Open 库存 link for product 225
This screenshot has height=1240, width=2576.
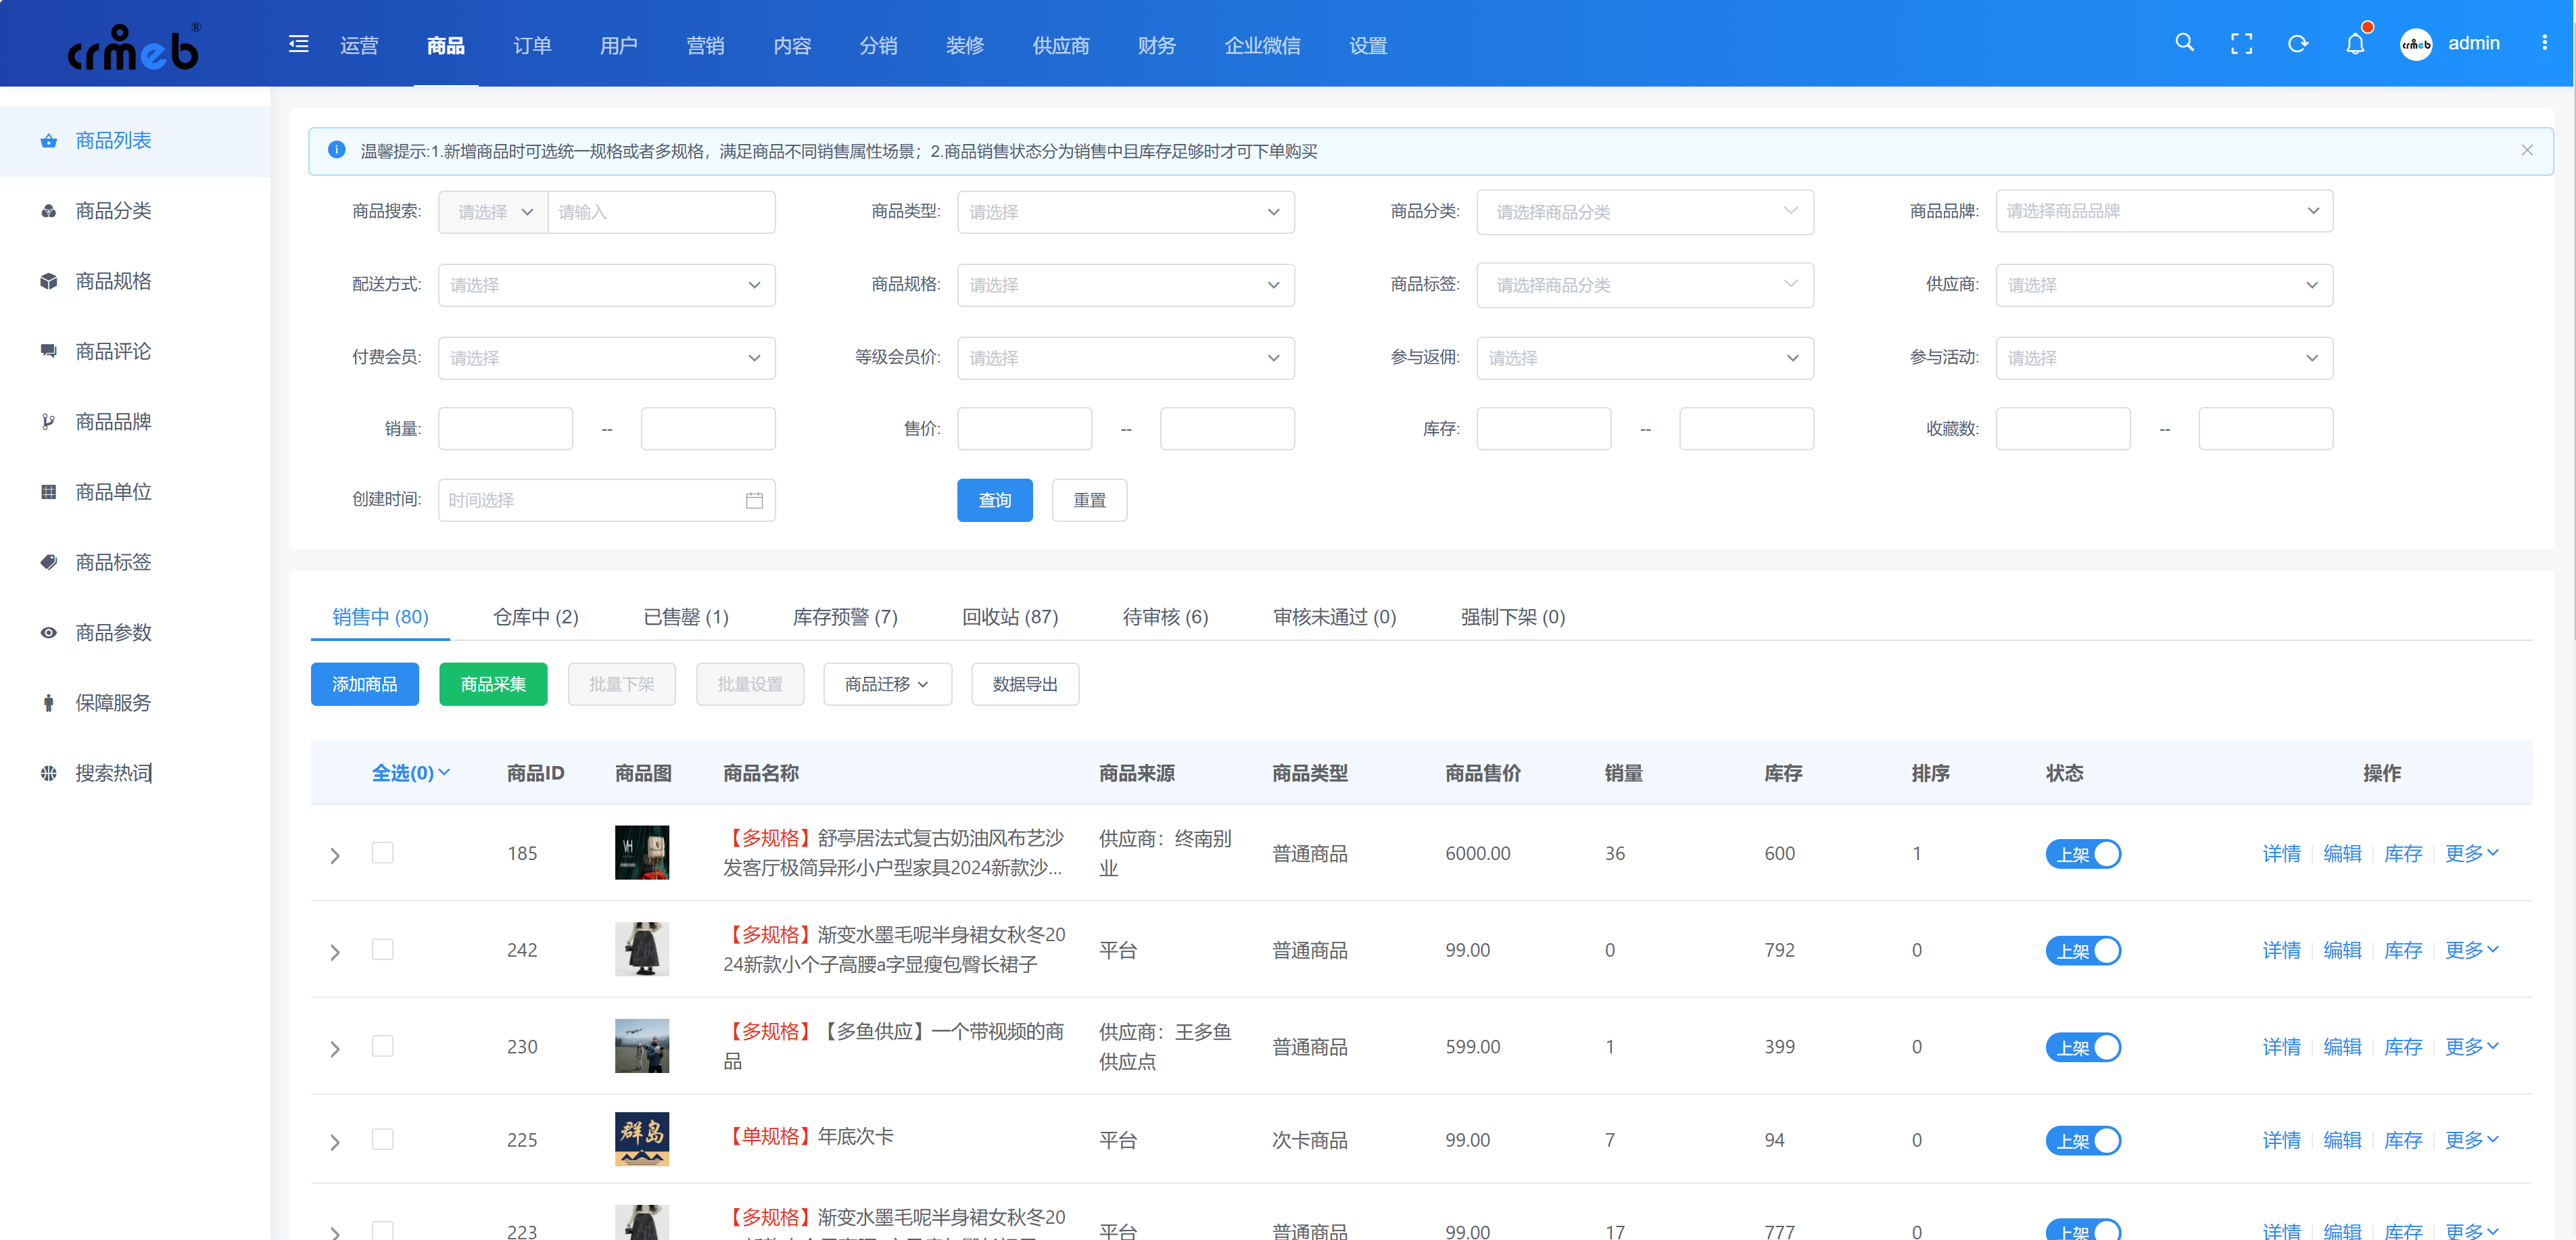(x=2403, y=1140)
